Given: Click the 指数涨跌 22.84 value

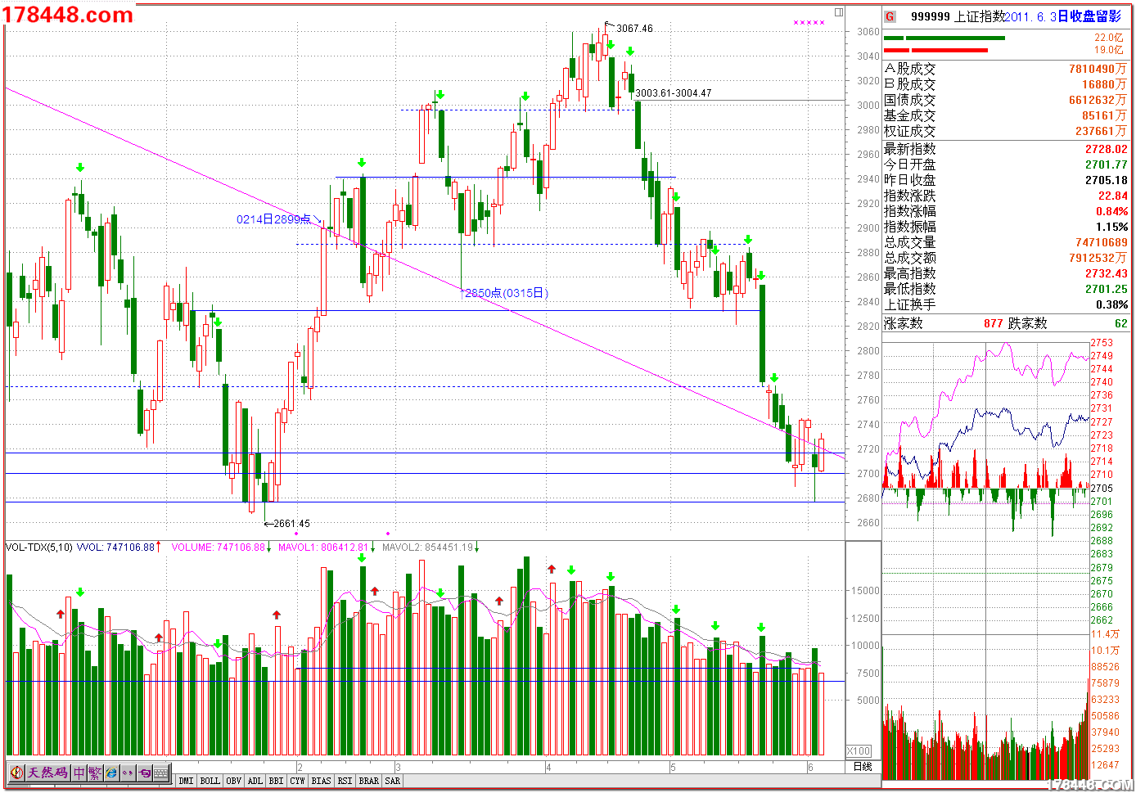Looking at the screenshot, I should coord(1113,196).
